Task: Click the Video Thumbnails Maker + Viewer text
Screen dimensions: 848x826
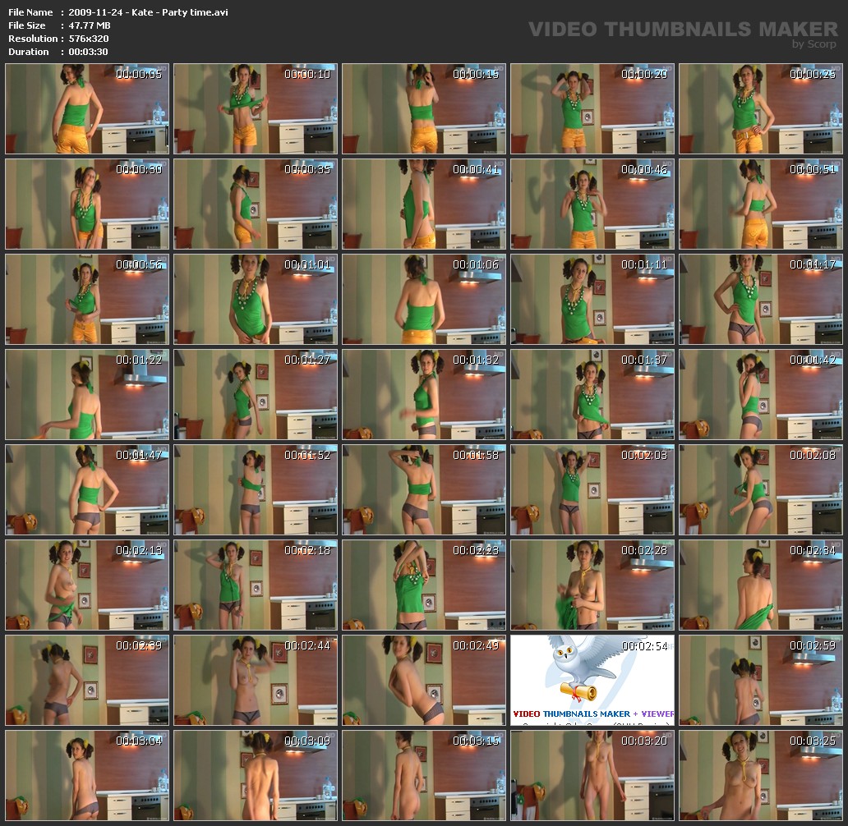Action: coord(593,714)
